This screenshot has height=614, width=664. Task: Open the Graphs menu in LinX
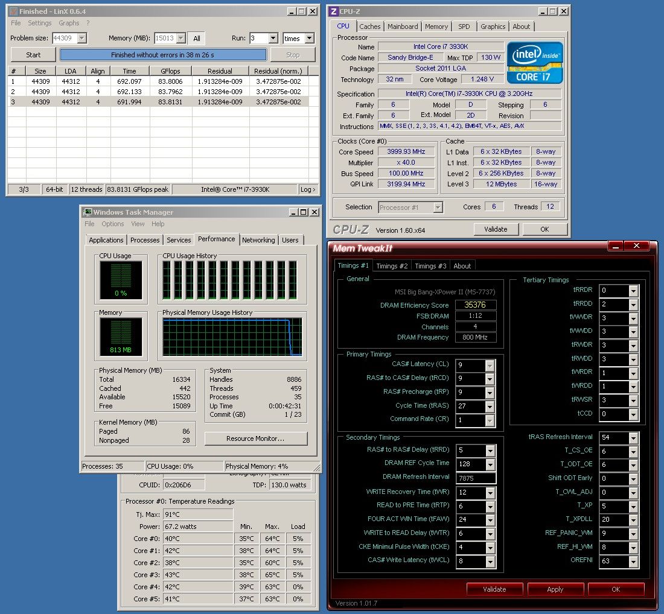[x=69, y=23]
